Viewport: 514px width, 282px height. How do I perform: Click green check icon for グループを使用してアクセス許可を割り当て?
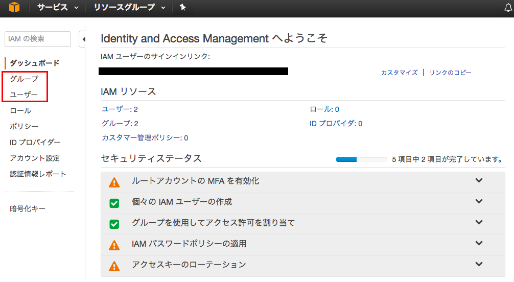(x=114, y=224)
